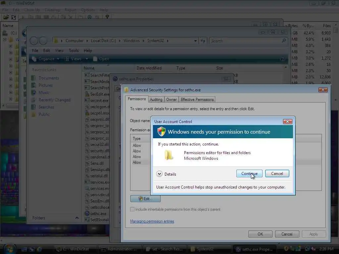Toggle include inheritable permissions checkbox

(132, 209)
